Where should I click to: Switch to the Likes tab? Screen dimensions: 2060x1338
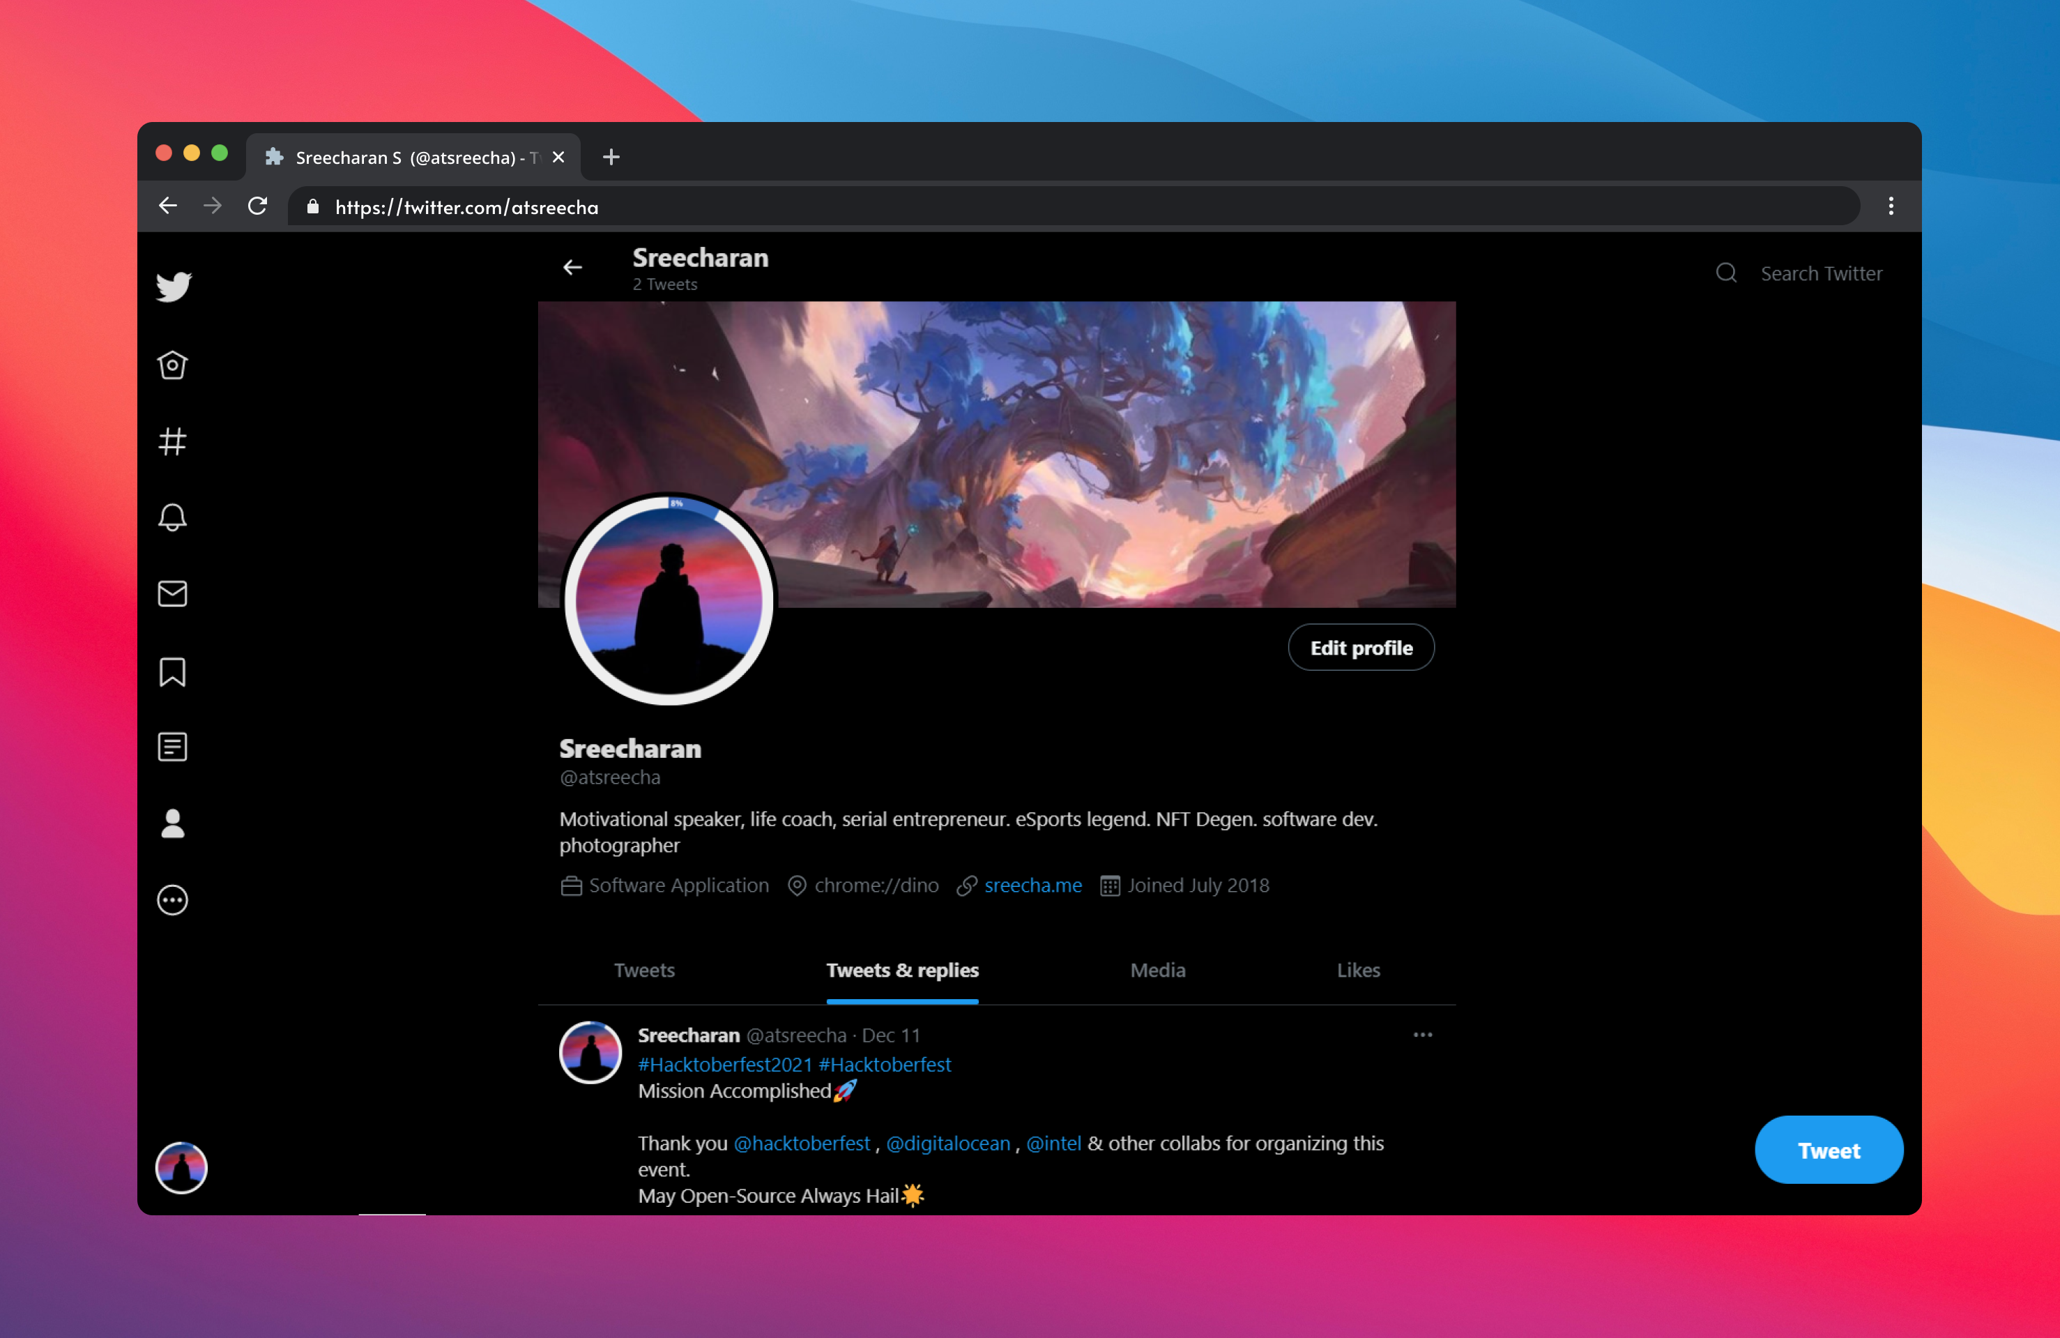(x=1357, y=970)
